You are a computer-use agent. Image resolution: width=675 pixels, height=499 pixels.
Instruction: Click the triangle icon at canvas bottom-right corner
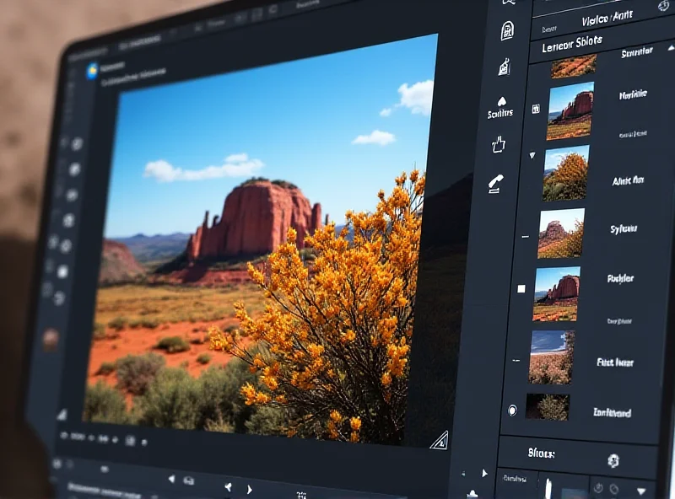tap(440, 440)
